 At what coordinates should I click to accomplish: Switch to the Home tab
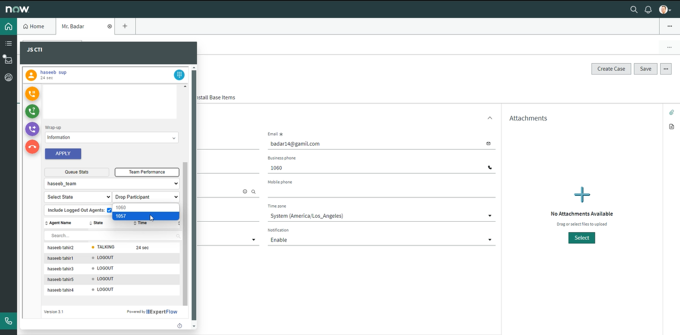[x=34, y=26]
